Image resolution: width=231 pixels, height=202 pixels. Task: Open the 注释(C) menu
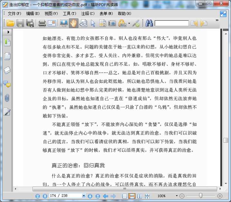[88, 14]
